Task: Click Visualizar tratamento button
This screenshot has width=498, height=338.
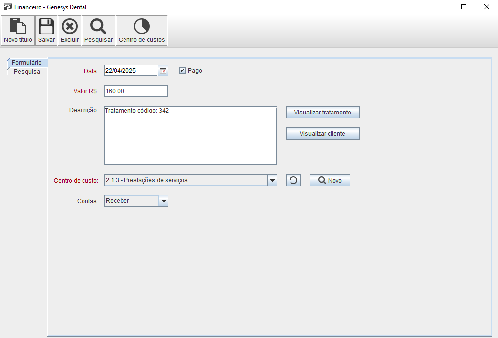Action: [x=323, y=113]
